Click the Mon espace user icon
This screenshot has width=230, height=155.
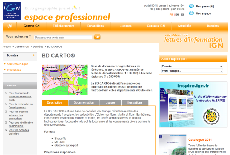(191, 13)
